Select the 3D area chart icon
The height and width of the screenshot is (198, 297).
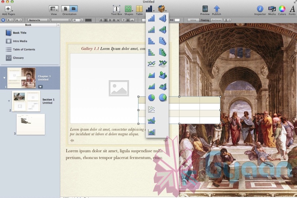[x=163, y=75]
